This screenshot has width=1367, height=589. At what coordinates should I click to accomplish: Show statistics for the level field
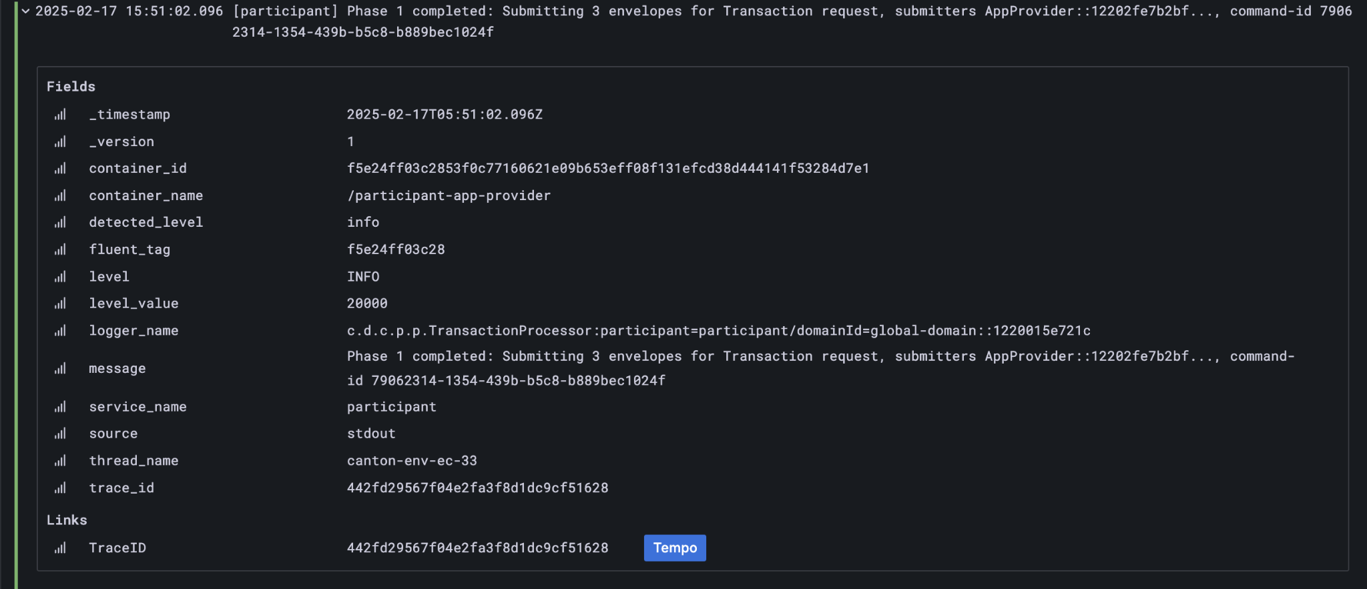tap(60, 276)
